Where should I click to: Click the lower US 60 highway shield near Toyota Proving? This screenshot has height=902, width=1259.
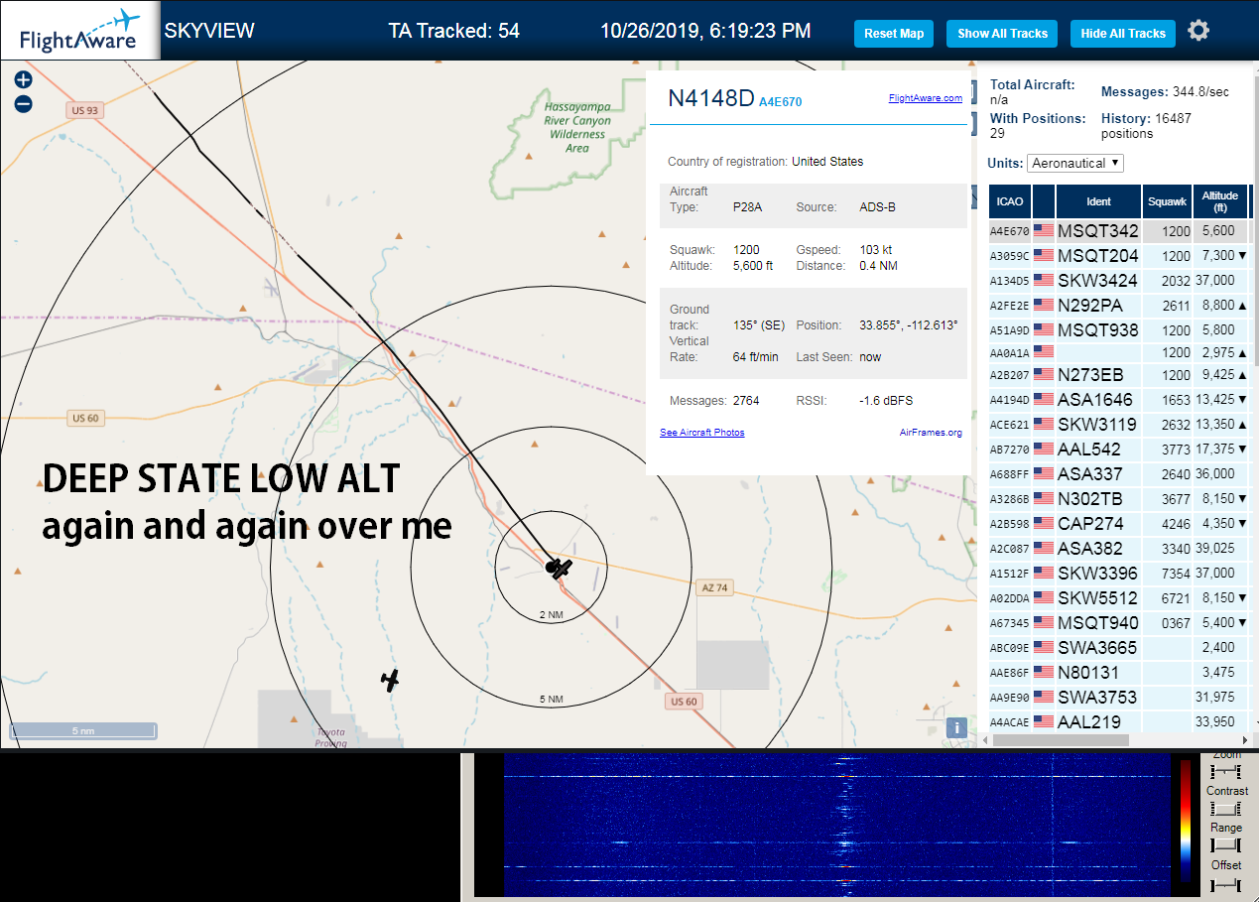(684, 702)
